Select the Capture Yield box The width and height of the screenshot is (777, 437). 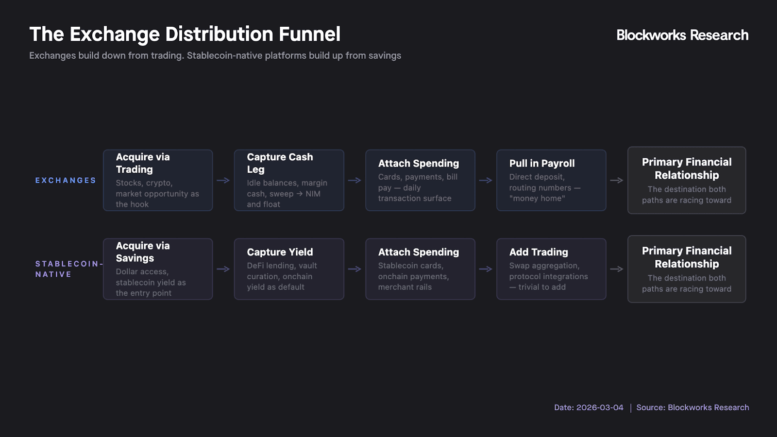[x=289, y=269]
